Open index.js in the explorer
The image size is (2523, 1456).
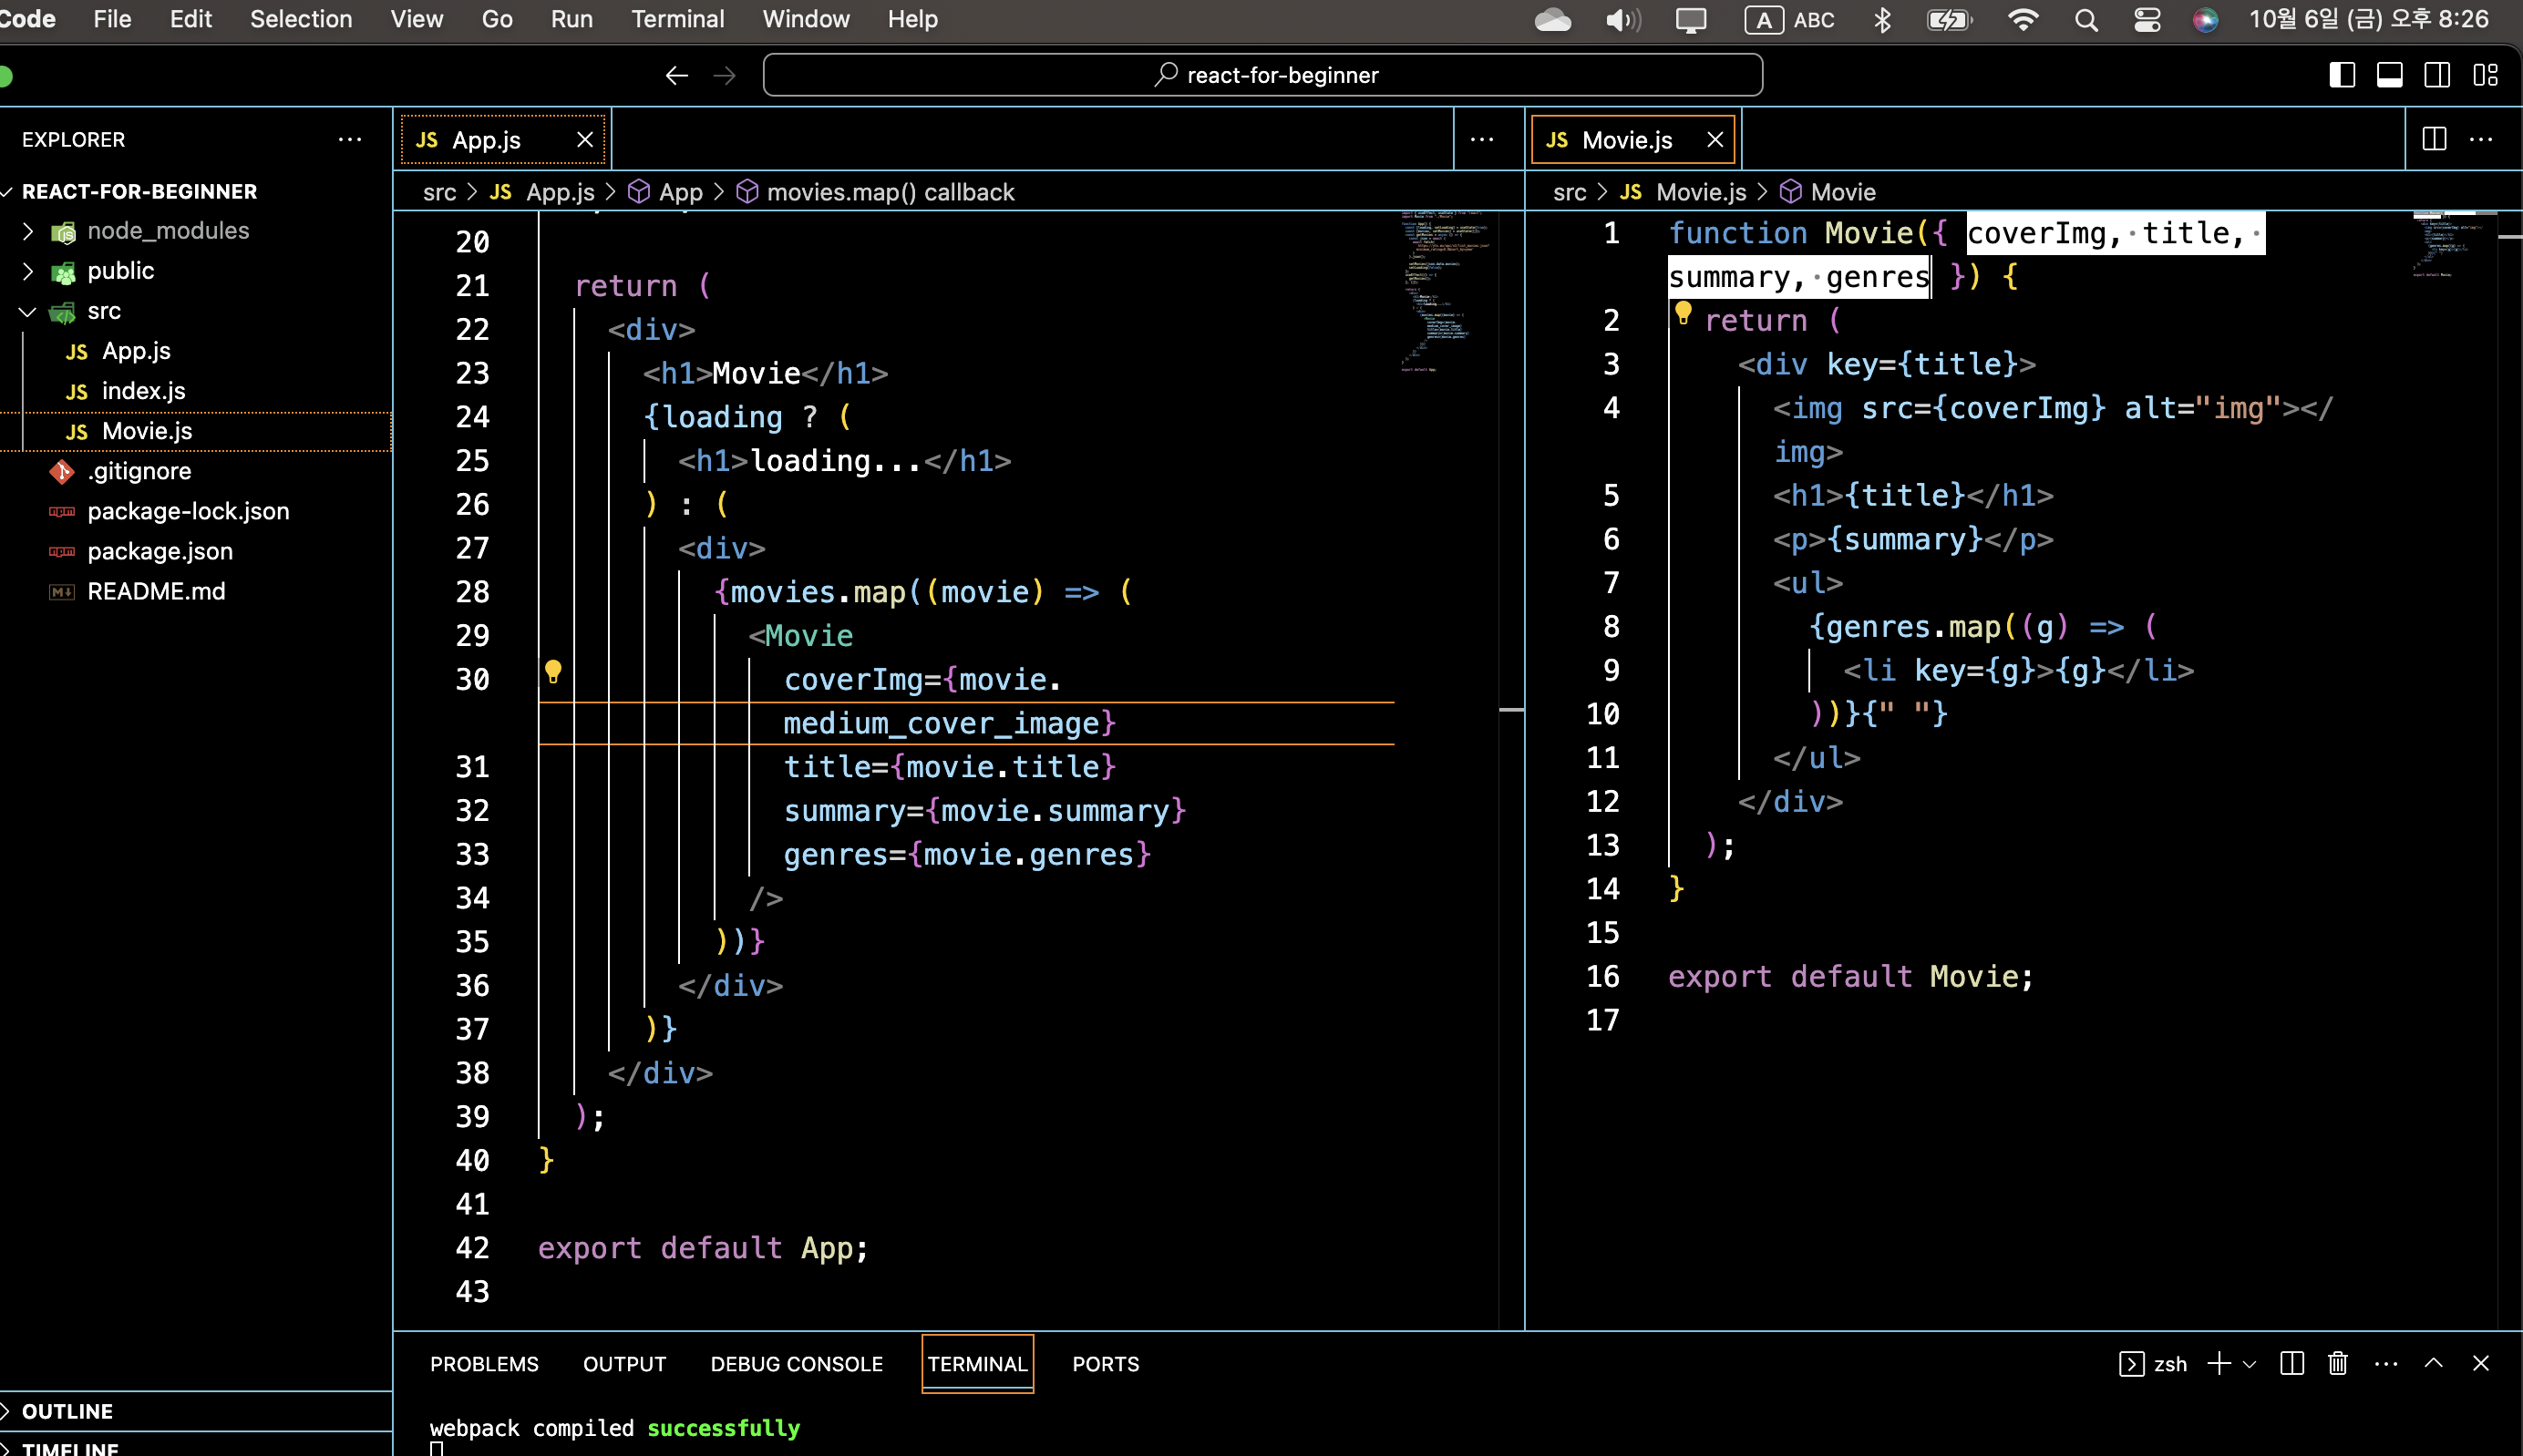[143, 391]
